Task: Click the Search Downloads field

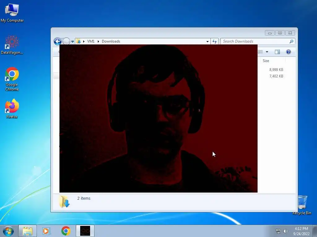Action: click(258, 41)
